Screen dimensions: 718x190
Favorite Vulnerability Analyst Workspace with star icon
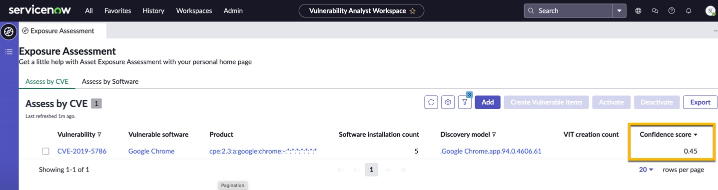tap(413, 10)
